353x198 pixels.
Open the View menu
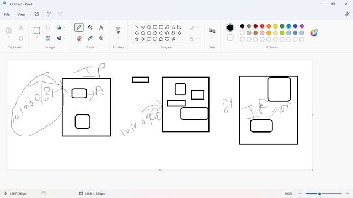(22, 14)
